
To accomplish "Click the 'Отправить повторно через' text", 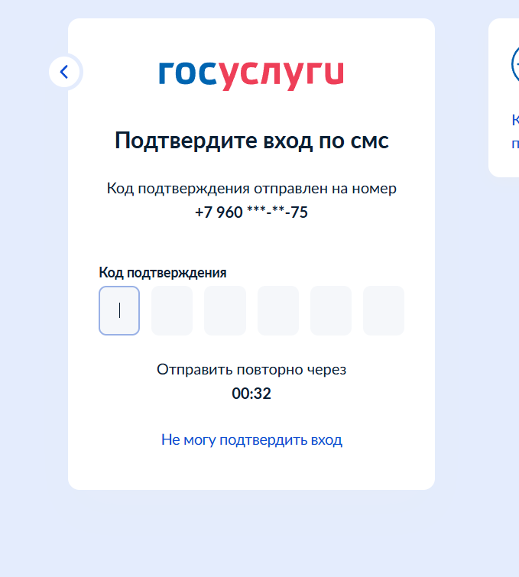I will 251,370.
